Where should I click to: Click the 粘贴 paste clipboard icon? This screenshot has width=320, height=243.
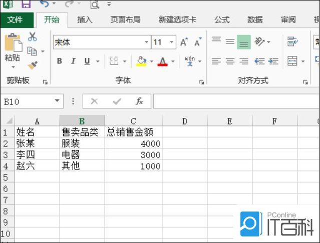[13, 42]
